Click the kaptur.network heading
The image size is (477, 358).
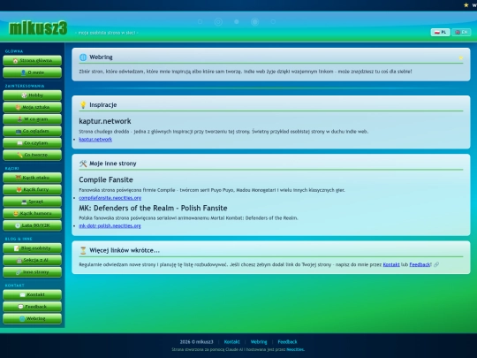(105, 121)
